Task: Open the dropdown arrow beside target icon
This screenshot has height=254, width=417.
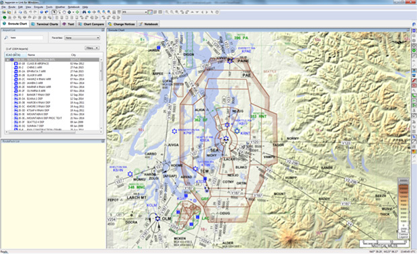Action: 73,12
